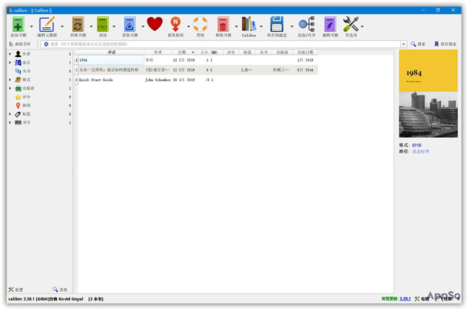
Task: Click the Publisher (出版商) icon in tag browser
Action: pos(18,88)
